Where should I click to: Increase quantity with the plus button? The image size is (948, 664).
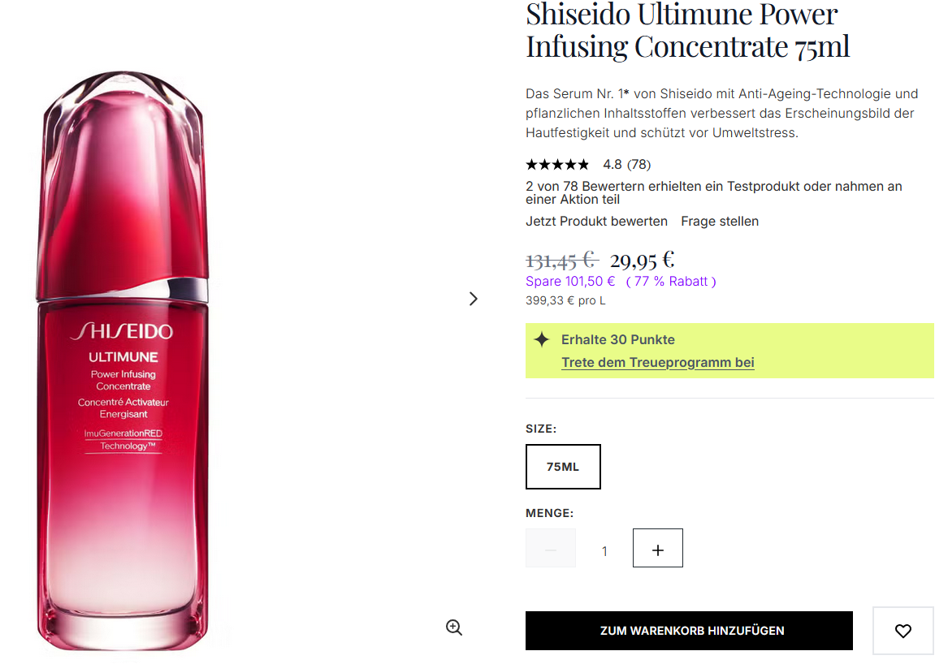point(658,550)
